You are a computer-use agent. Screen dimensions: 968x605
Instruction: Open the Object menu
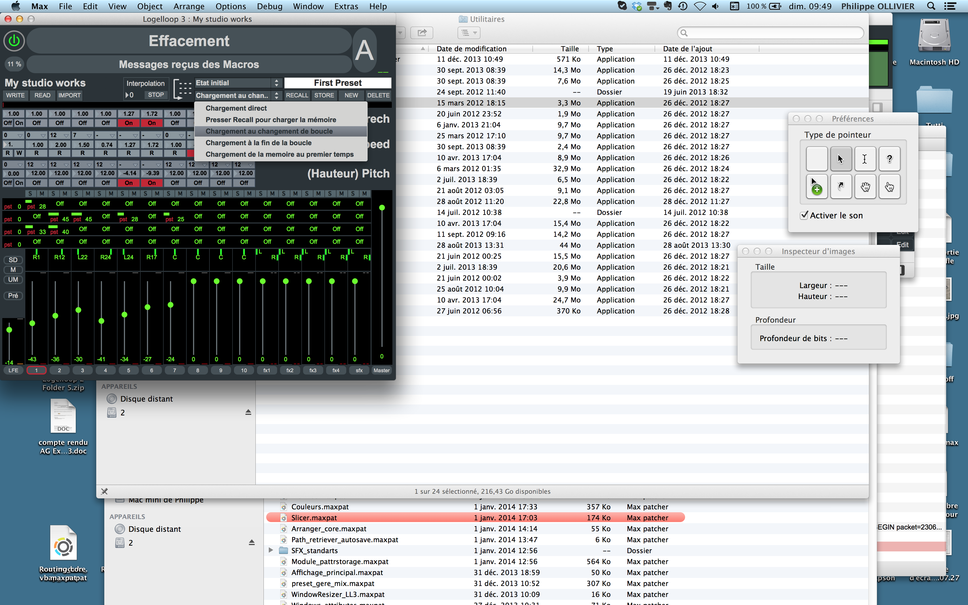click(150, 6)
